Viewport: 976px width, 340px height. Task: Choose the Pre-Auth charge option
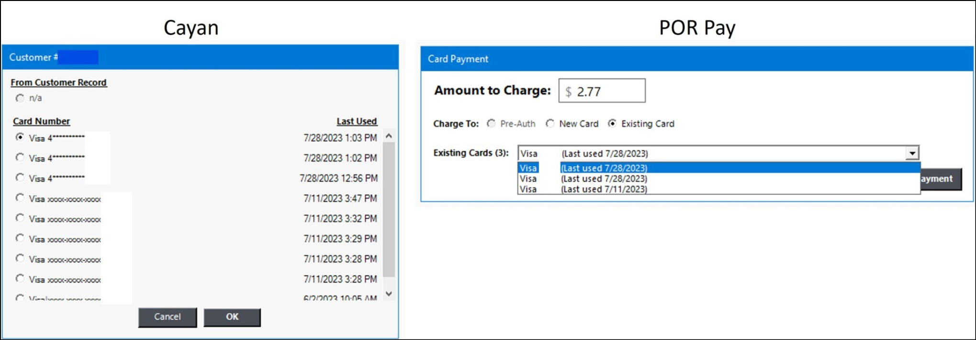[491, 124]
